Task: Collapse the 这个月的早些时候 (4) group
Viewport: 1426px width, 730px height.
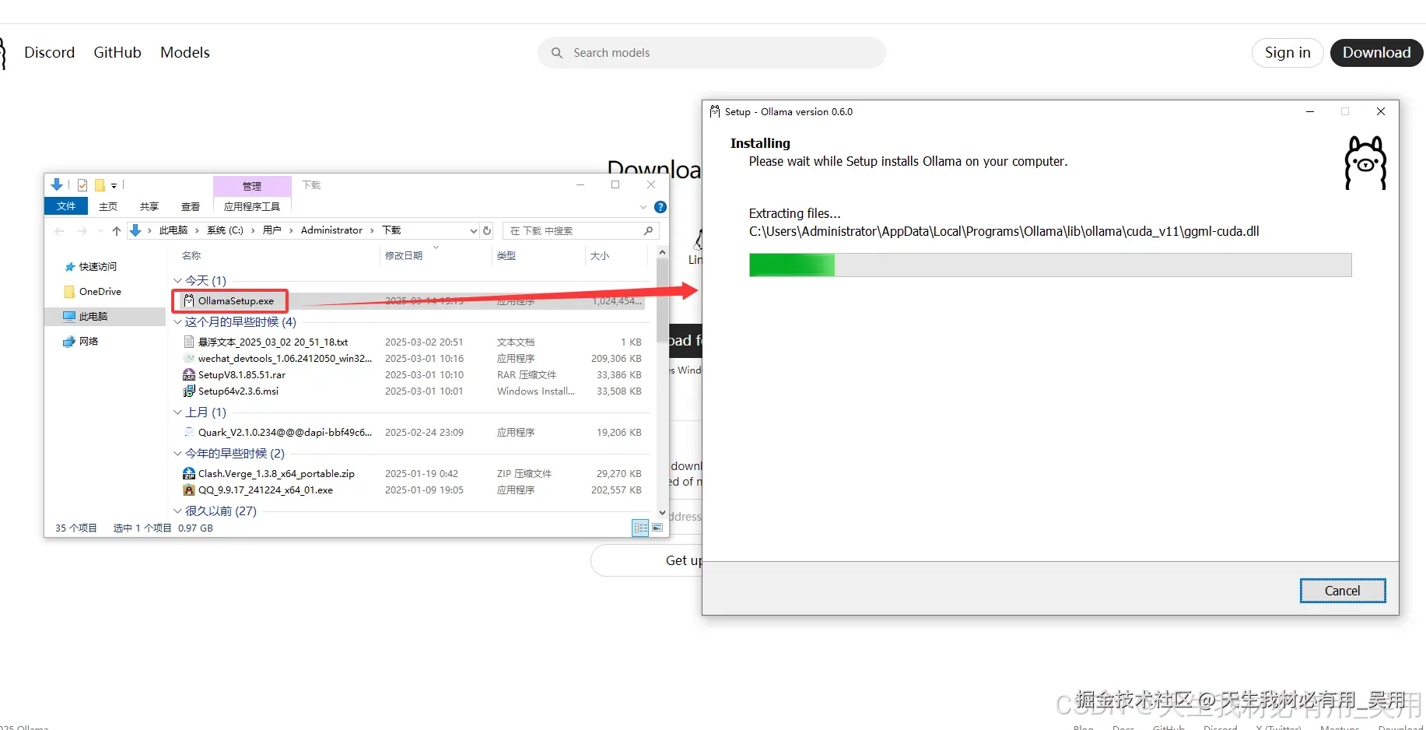Action: (x=177, y=321)
